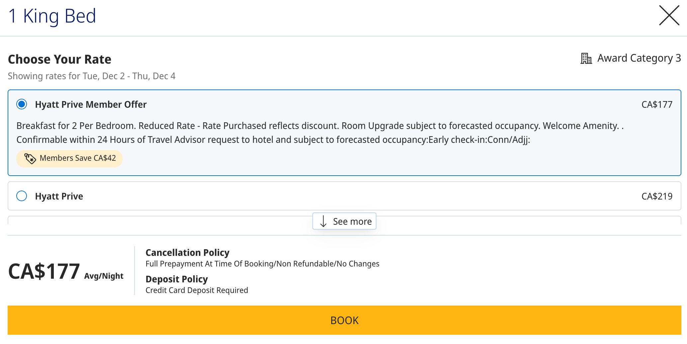This screenshot has width=687, height=344.
Task: Click the Hyatt Prive rate name label
Action: [59, 196]
